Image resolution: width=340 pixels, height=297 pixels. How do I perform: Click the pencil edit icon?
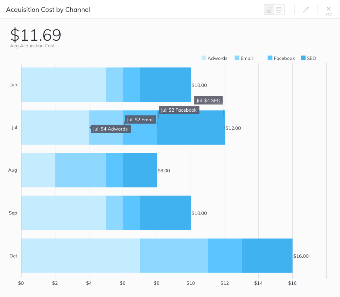[x=306, y=10]
